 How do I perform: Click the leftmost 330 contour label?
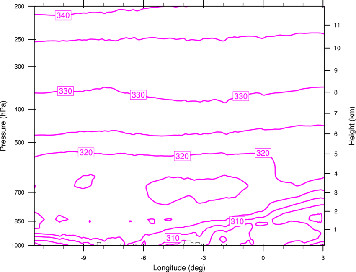65,91
